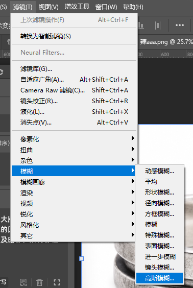Choose 动感模糊... motion blur

(x=160, y=171)
